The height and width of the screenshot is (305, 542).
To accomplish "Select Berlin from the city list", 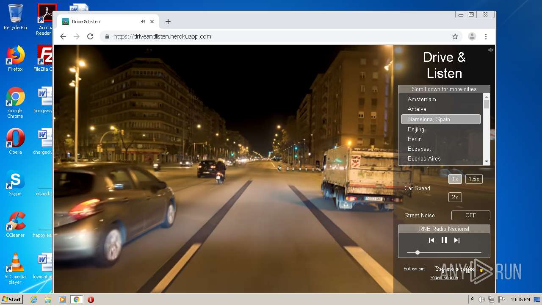I will [440, 139].
